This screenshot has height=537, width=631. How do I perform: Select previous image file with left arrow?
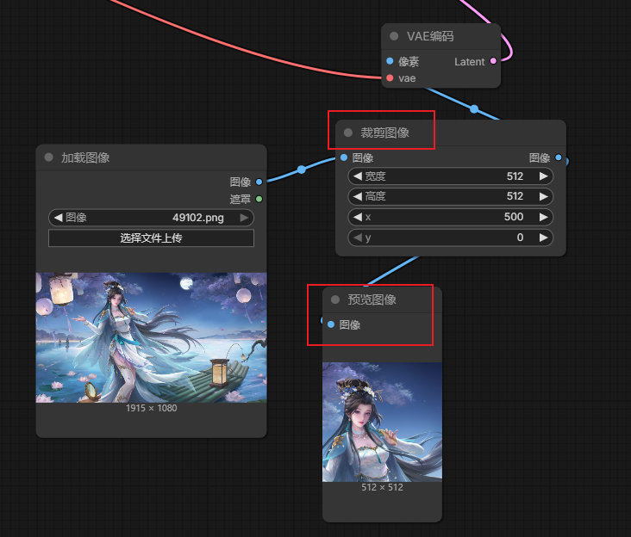(x=58, y=217)
